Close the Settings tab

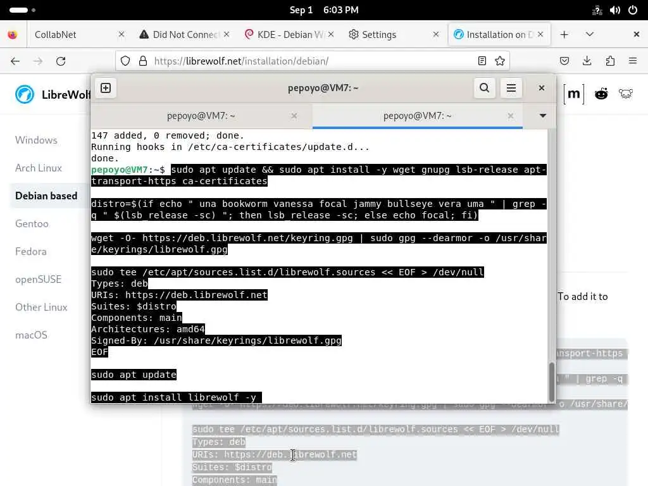436,34
